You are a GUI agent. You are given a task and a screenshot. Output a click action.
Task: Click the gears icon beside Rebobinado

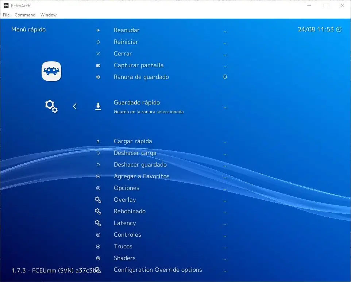pyautogui.click(x=98, y=211)
